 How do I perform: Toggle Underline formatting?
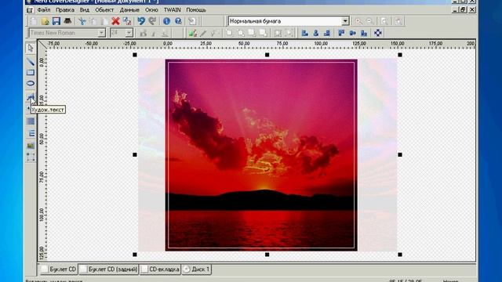(165, 33)
